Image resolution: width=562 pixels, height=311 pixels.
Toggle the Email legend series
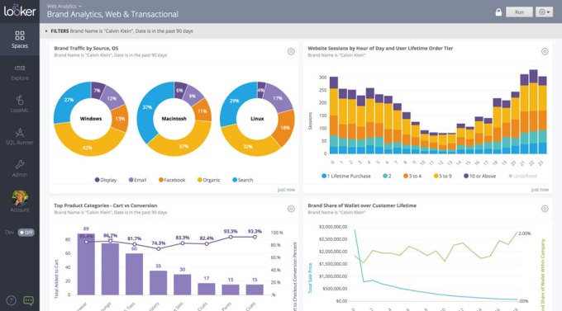pyautogui.click(x=138, y=180)
